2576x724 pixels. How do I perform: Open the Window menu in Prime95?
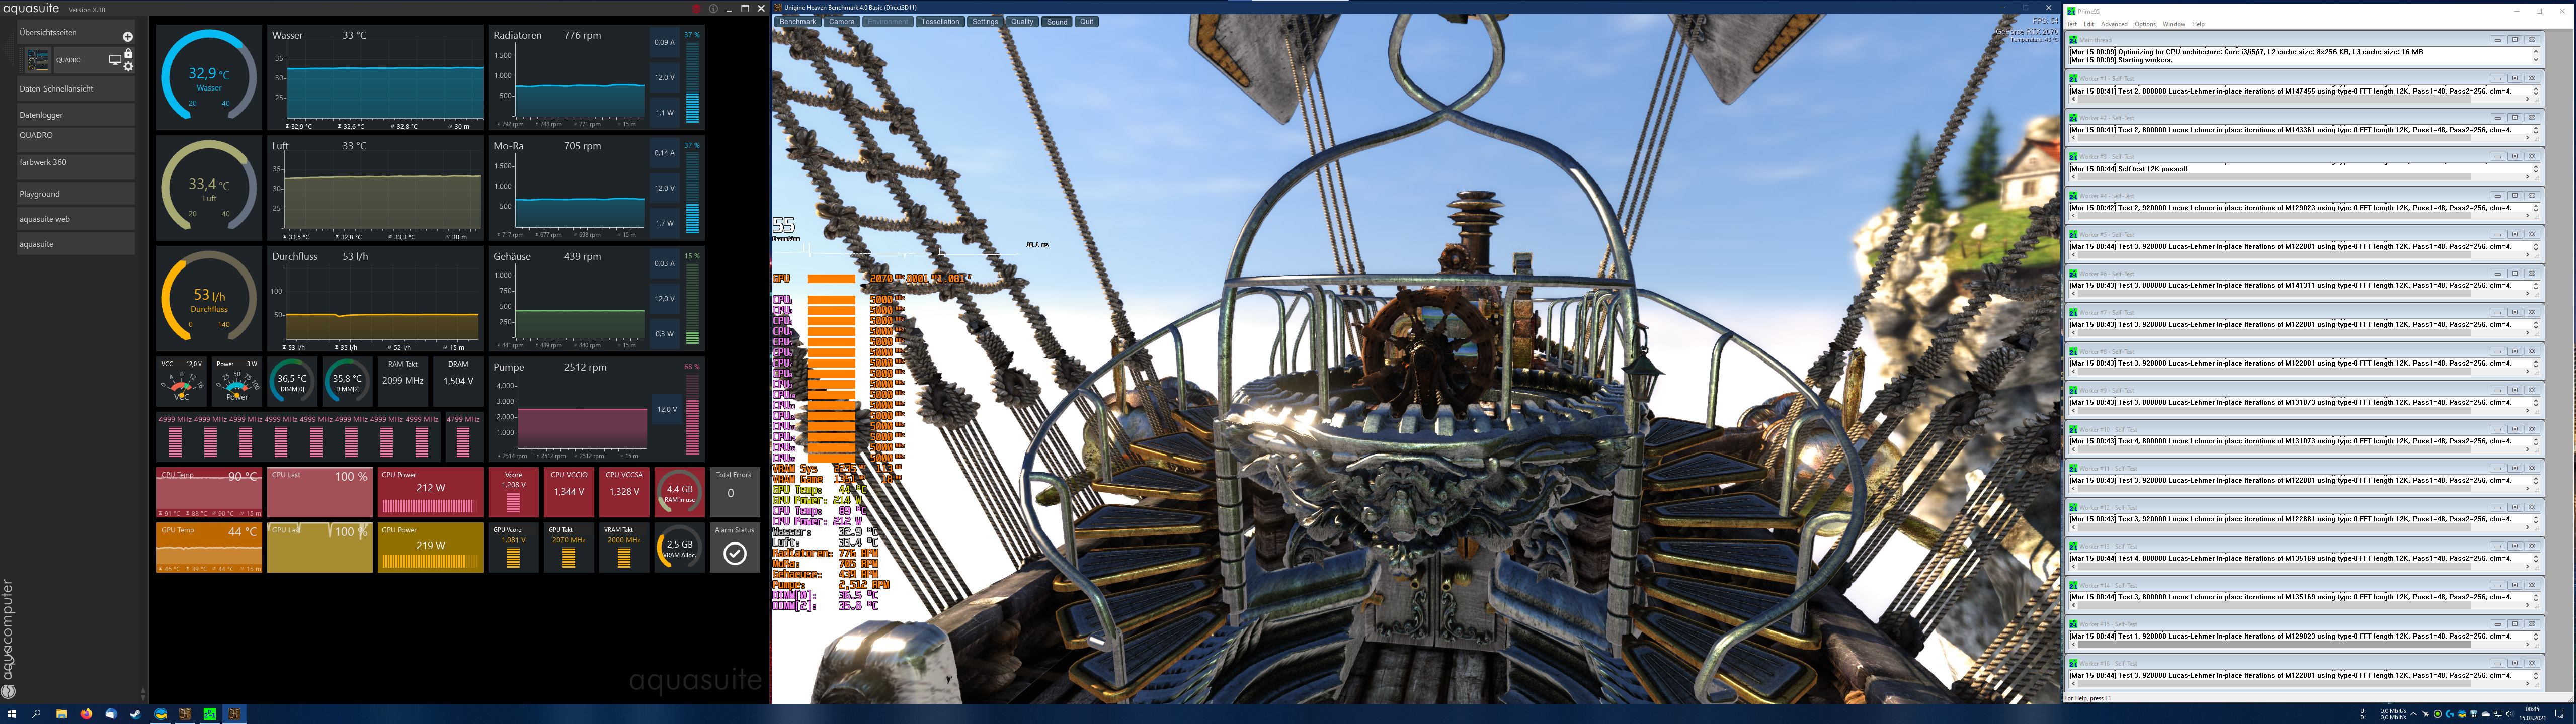pyautogui.click(x=2174, y=24)
